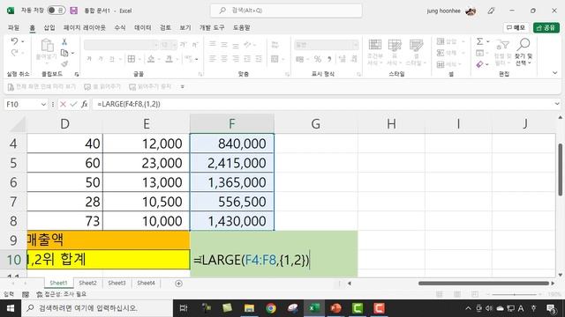Open the Name Box dropdown arrow
Screen dimensions: 565x317
click(43, 104)
